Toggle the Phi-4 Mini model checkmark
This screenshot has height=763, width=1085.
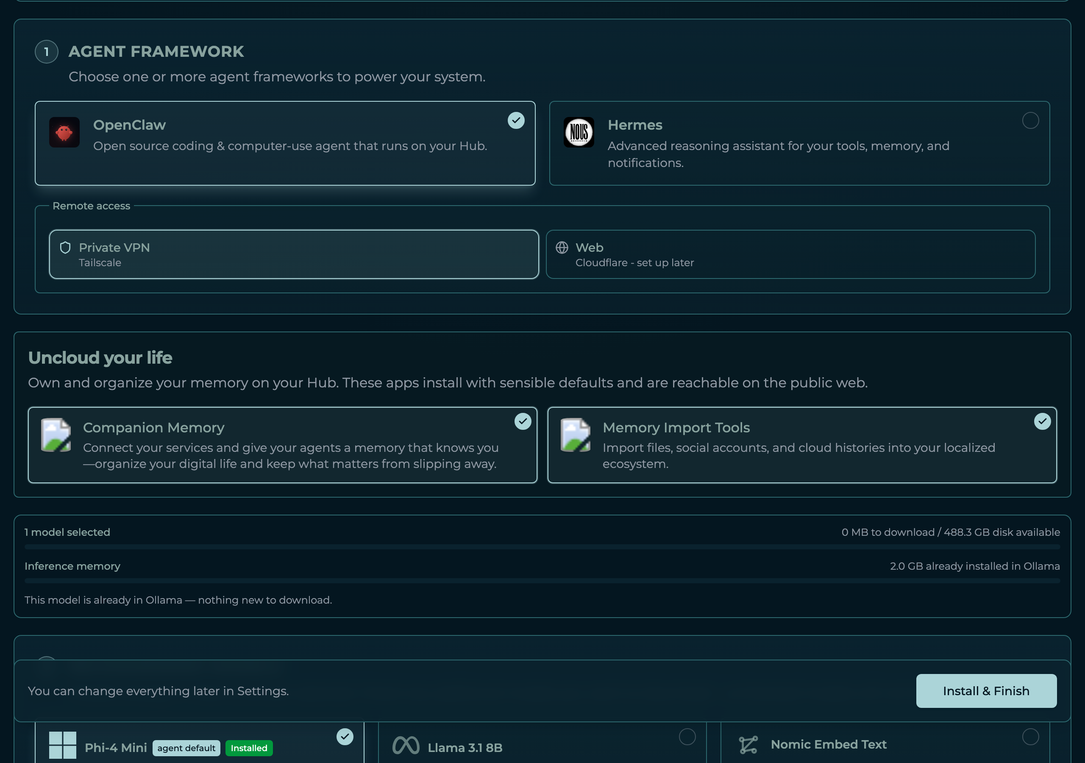coord(345,737)
